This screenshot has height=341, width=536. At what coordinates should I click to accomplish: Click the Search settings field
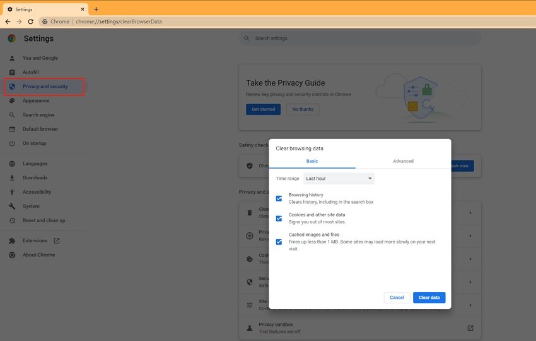click(x=359, y=38)
